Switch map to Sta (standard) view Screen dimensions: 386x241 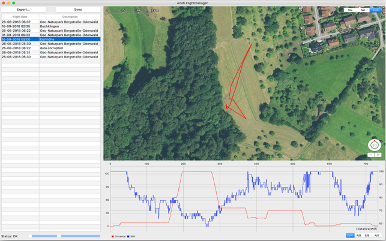[350, 10]
